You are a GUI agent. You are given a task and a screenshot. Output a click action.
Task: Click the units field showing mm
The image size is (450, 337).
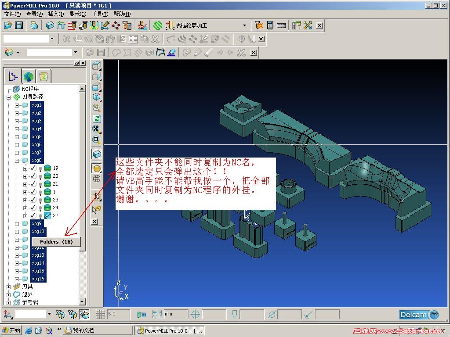coord(176,314)
